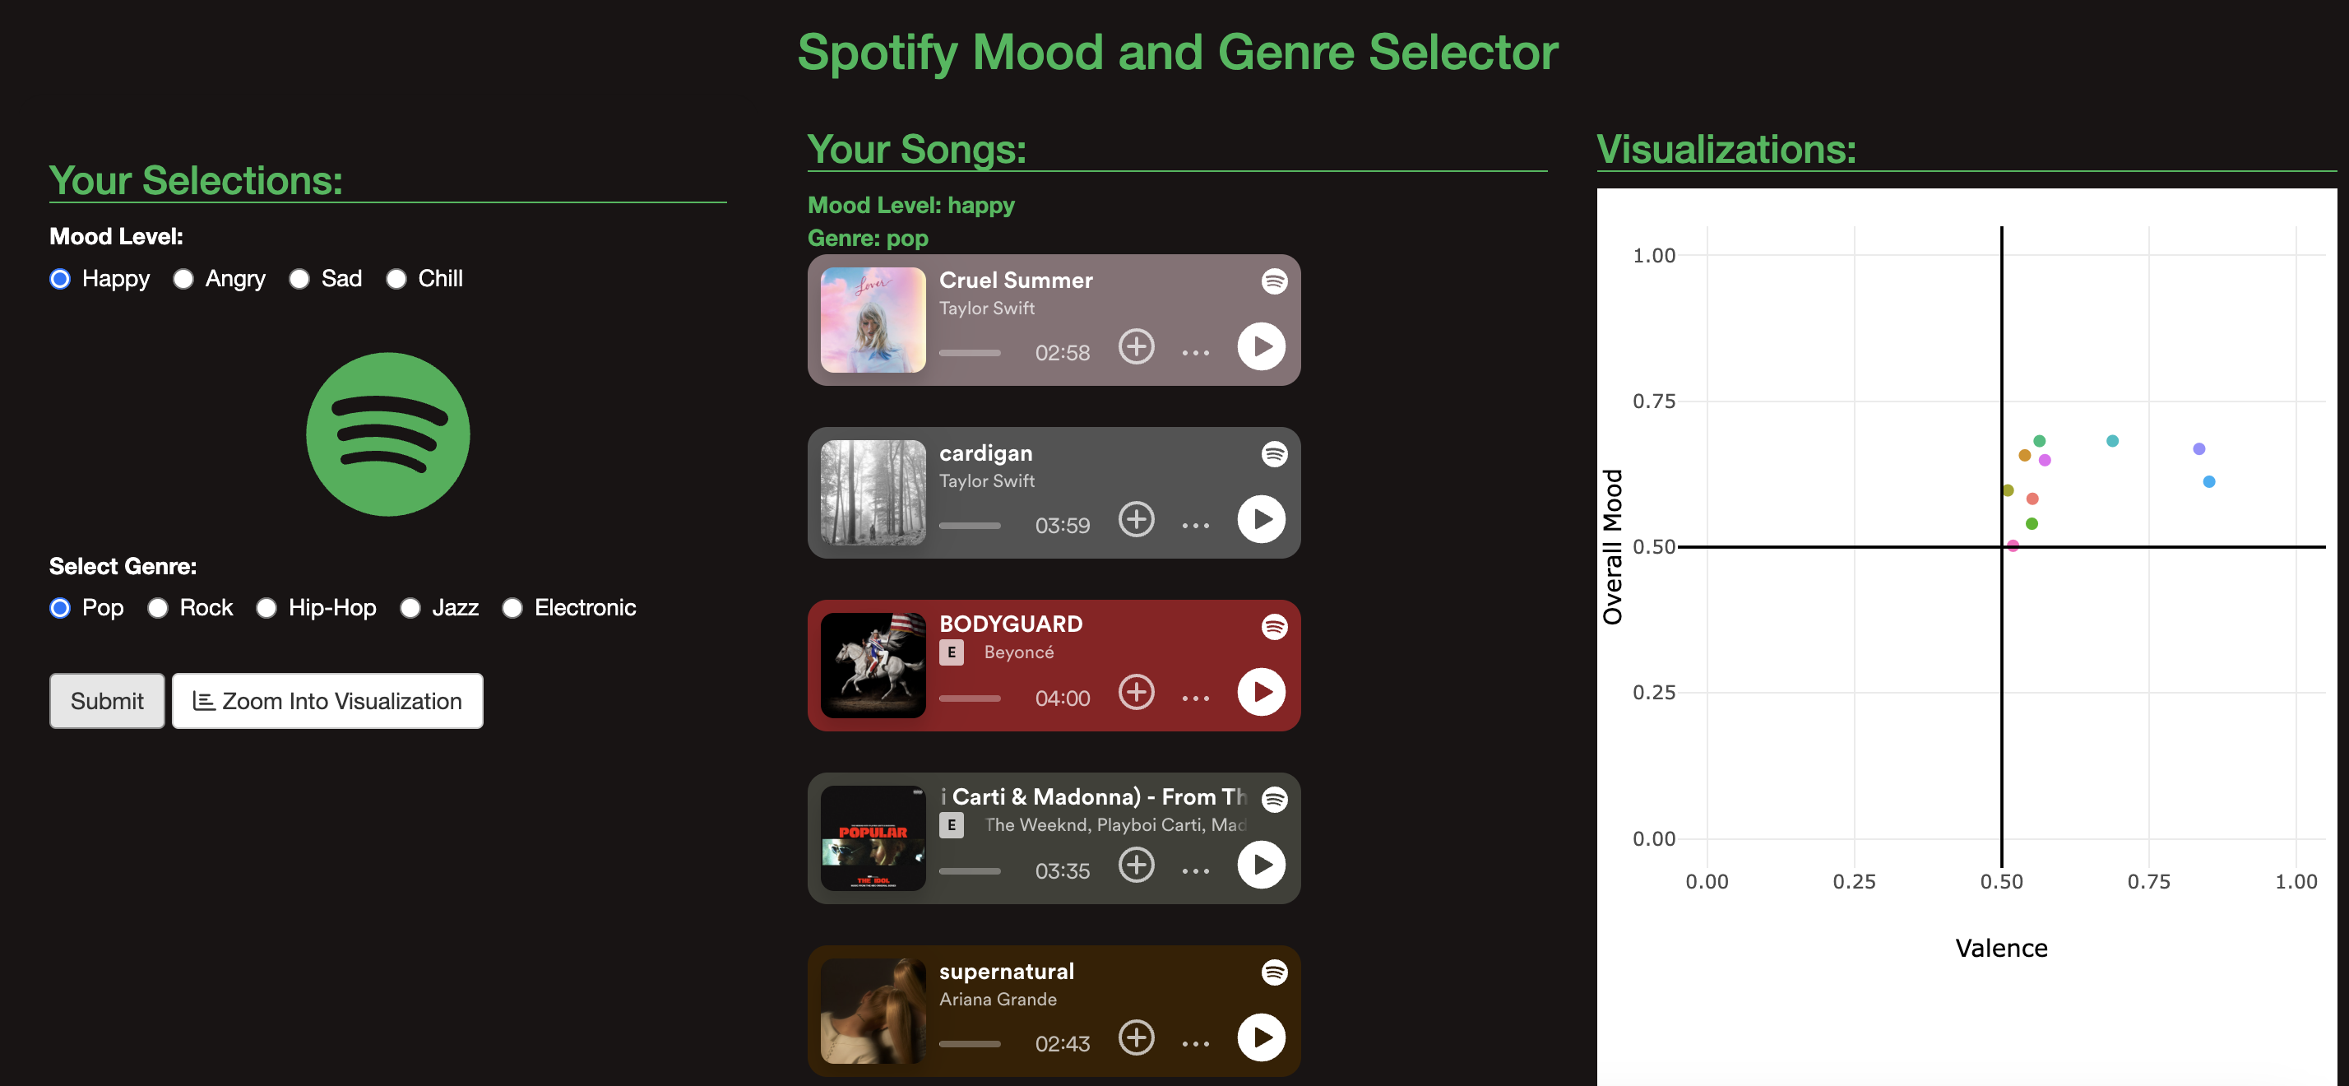Screen dimensions: 2349x1086
Task: Open more options for supernatural
Action: click(1194, 1041)
